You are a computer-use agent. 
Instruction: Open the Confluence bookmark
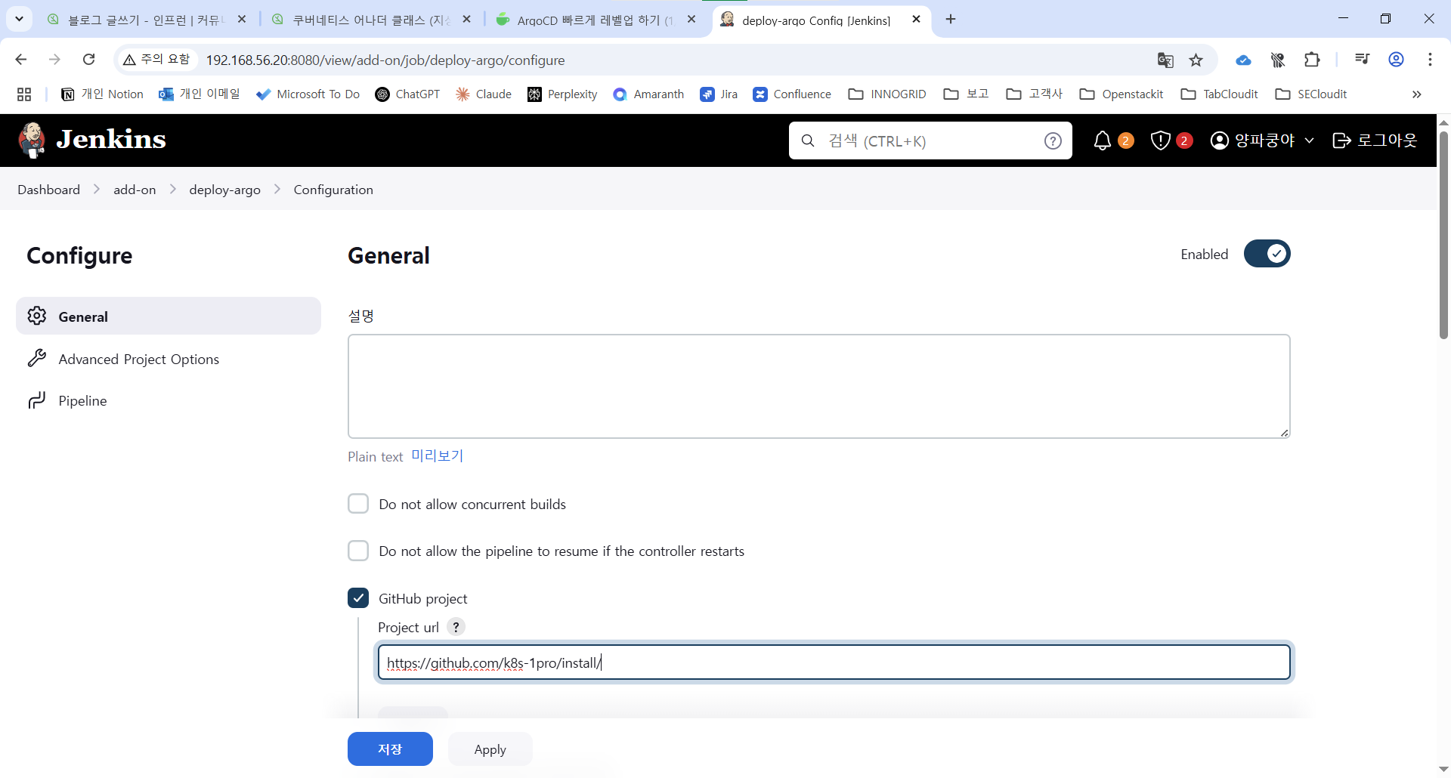792,94
